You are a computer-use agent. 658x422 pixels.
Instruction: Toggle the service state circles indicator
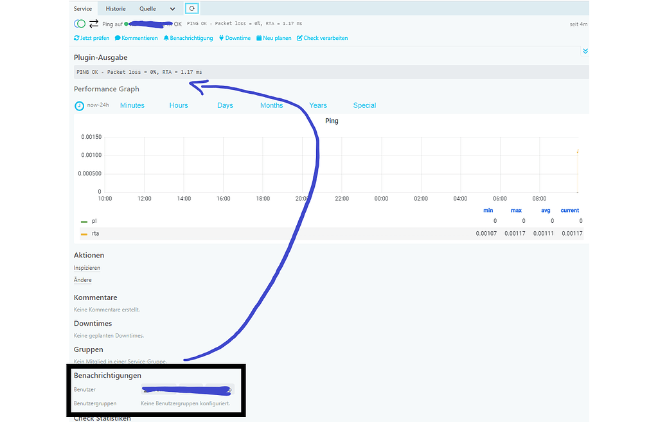coord(78,23)
